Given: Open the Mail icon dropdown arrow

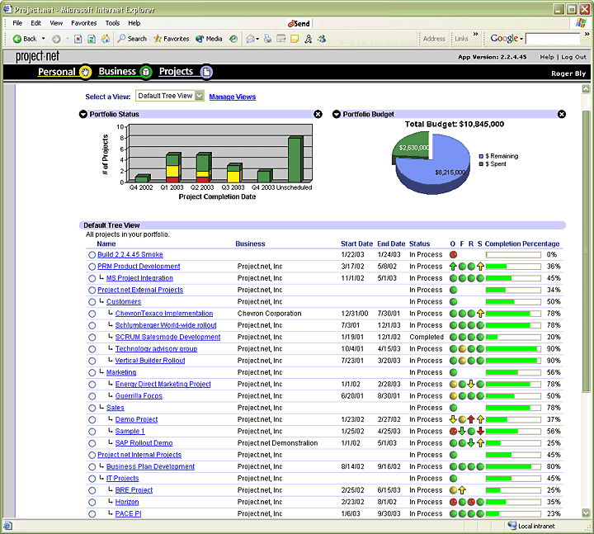Looking at the screenshot, I should pos(257,39).
